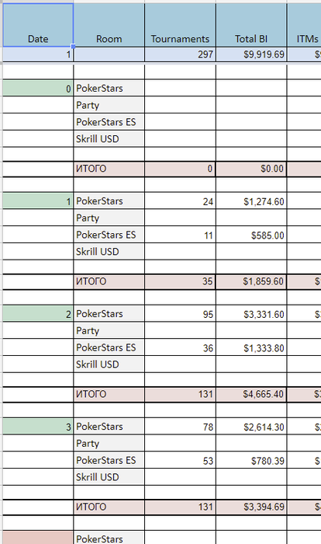Click the cell with 95 tournaments

pos(180,314)
